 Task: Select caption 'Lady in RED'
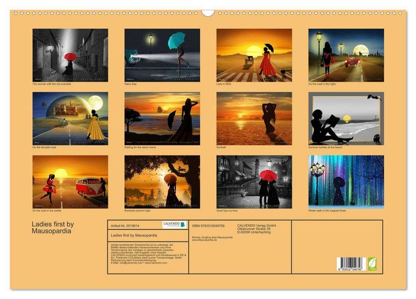point(224,84)
